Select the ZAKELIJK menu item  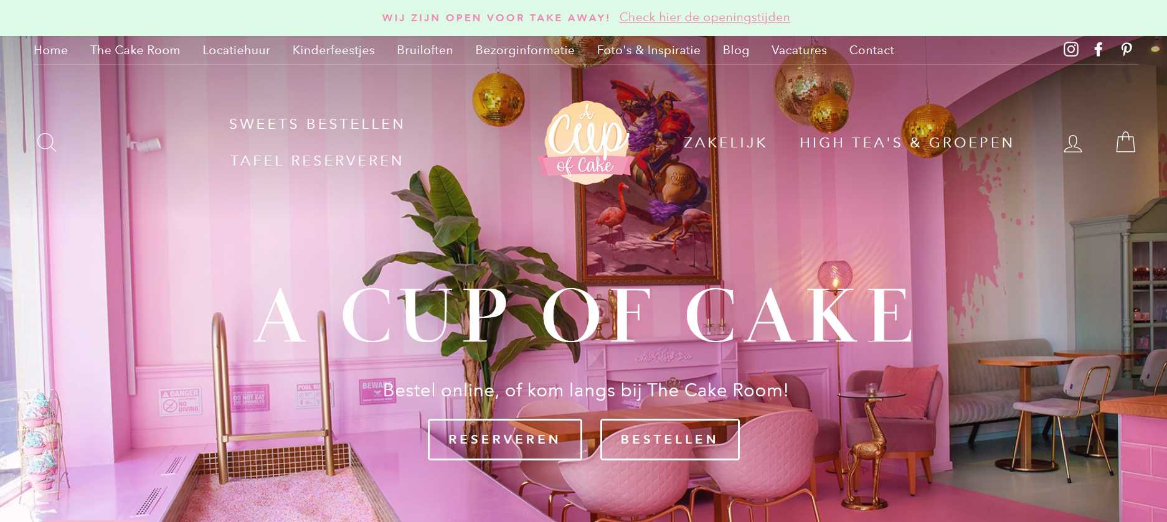click(x=725, y=142)
